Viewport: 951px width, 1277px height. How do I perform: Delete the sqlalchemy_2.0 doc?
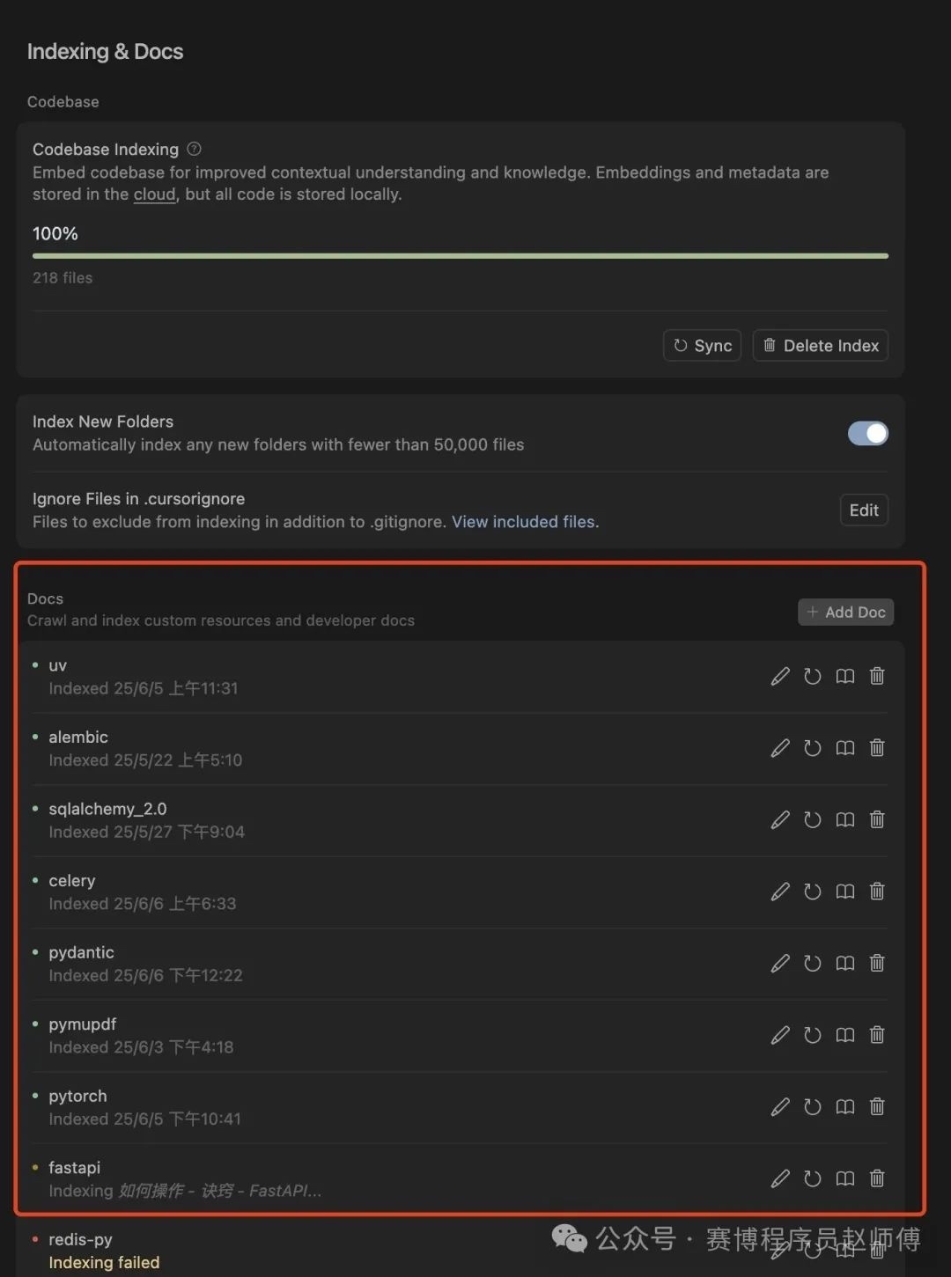pos(877,820)
